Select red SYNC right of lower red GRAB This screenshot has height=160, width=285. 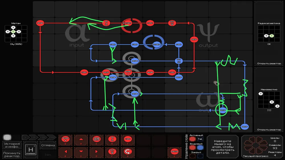pos(172,72)
